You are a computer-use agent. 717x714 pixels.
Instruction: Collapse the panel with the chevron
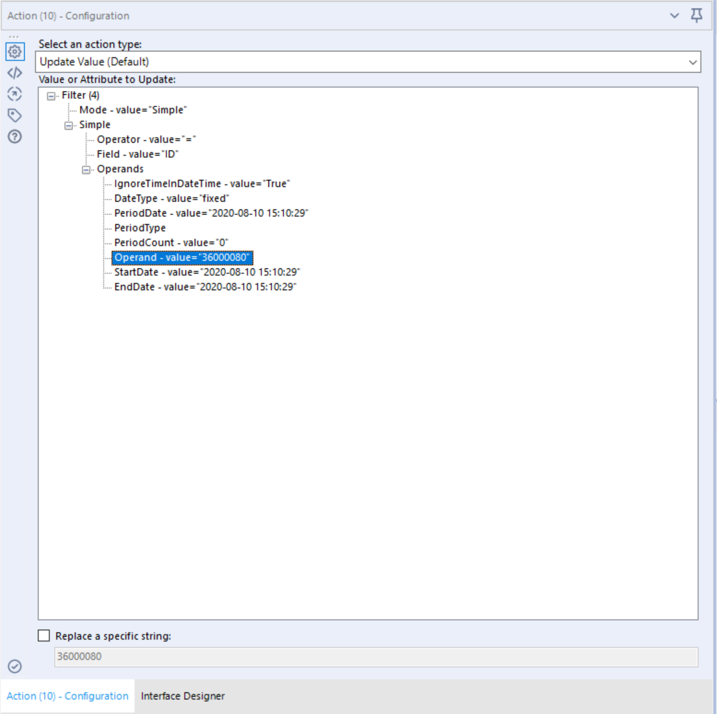676,15
